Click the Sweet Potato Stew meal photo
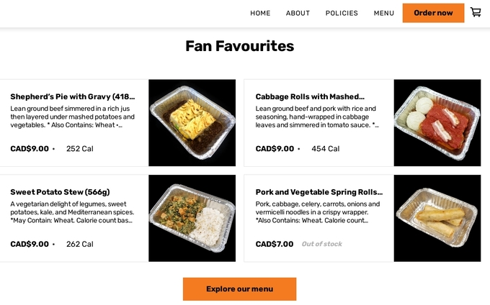 (x=192, y=218)
